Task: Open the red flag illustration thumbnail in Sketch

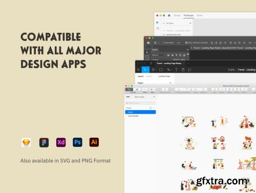Action: point(247,143)
